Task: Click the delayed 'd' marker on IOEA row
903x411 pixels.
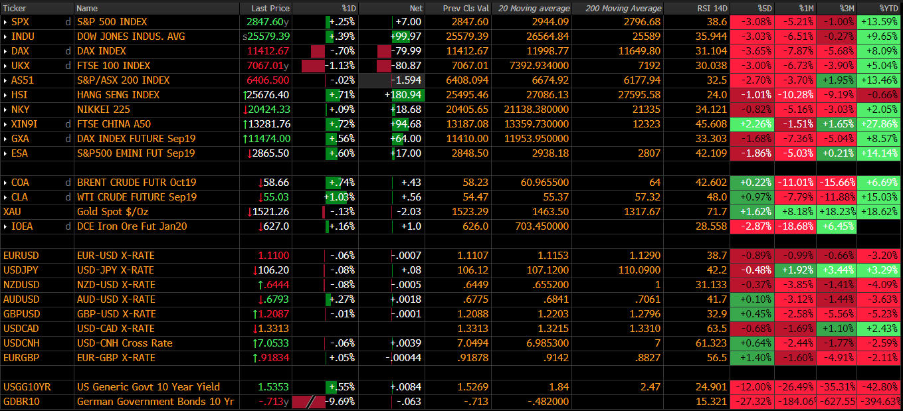Action: pyautogui.click(x=68, y=226)
